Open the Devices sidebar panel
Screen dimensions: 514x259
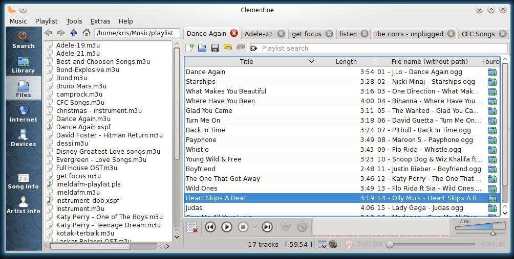(23, 138)
